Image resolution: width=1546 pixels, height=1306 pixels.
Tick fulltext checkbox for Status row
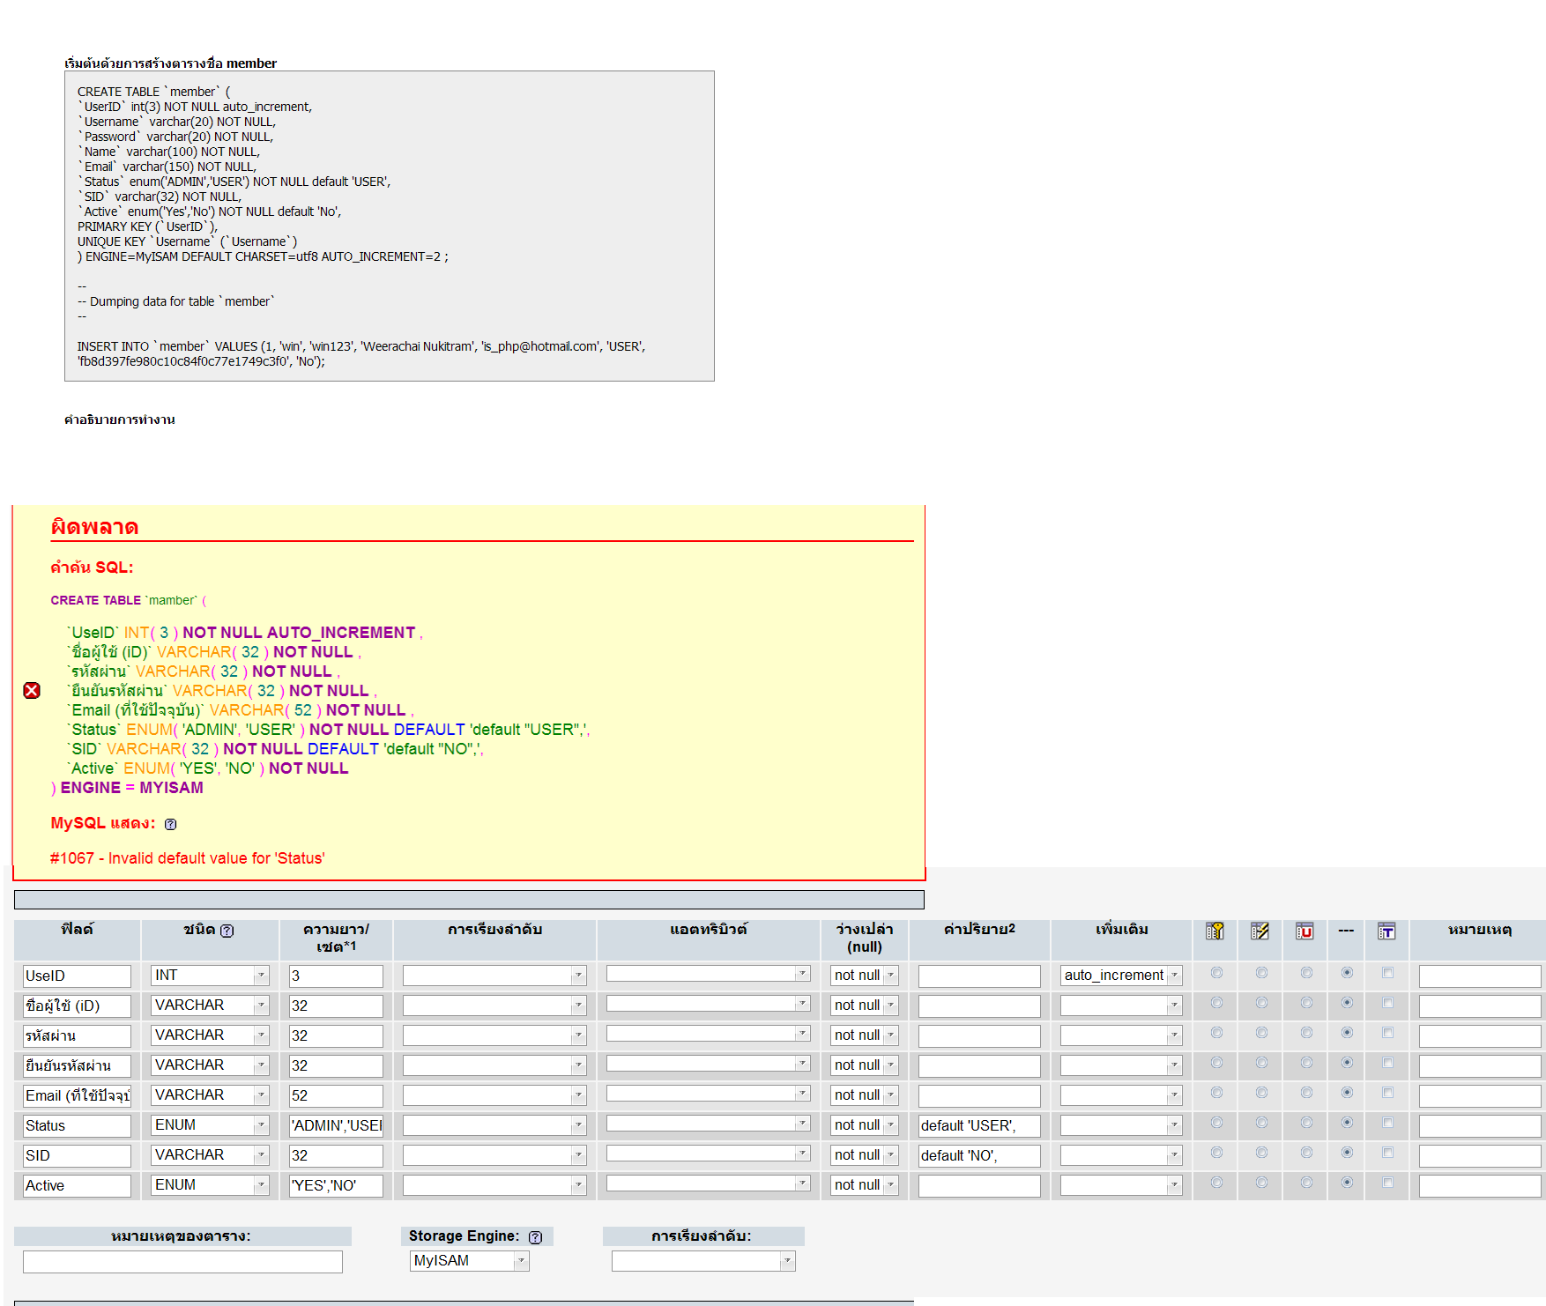coord(1387,1123)
